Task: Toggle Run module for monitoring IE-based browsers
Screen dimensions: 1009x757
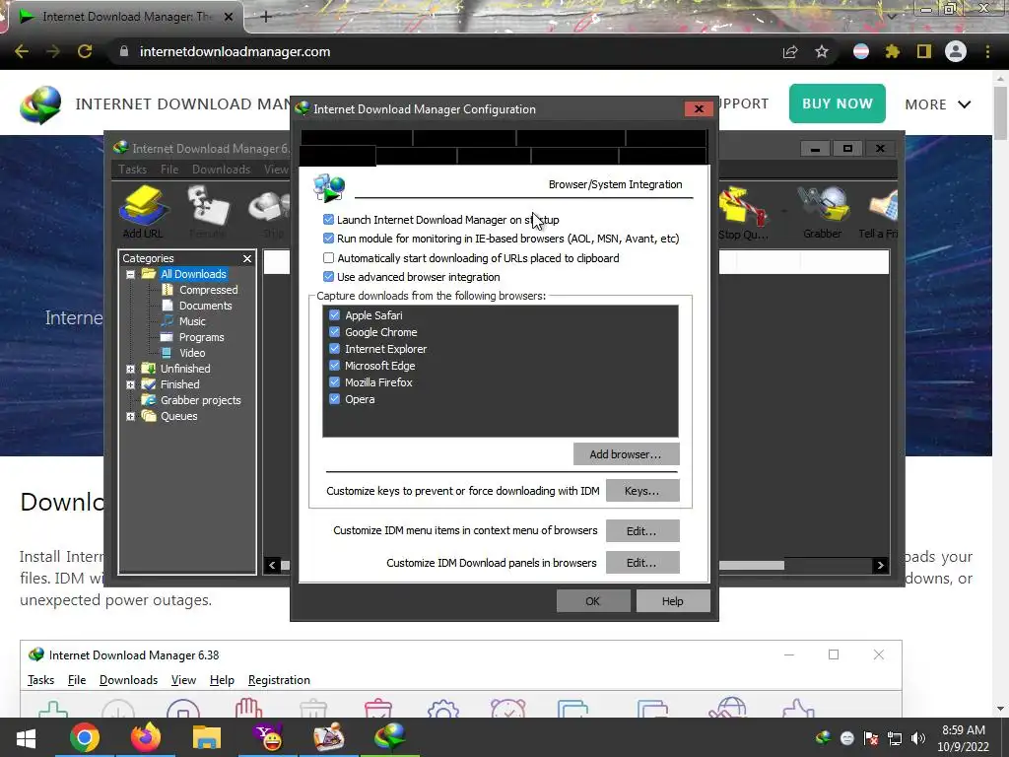Action: (x=328, y=239)
